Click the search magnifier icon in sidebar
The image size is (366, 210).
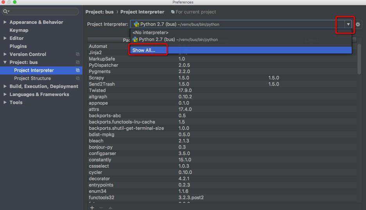click(x=5, y=11)
